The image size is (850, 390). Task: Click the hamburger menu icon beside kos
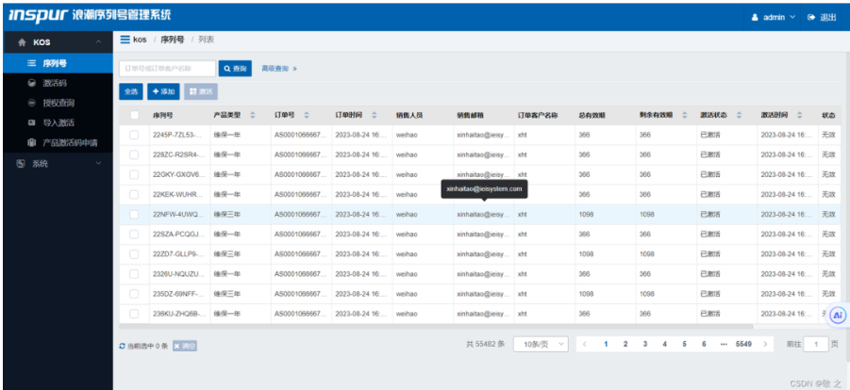click(125, 40)
